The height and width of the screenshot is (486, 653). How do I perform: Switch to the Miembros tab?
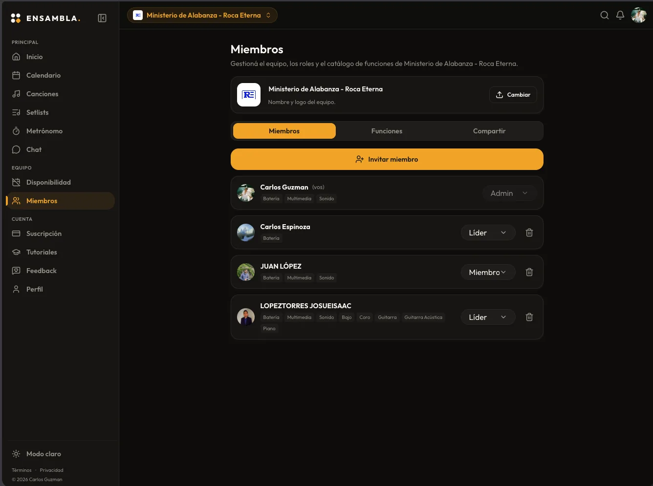tap(284, 131)
